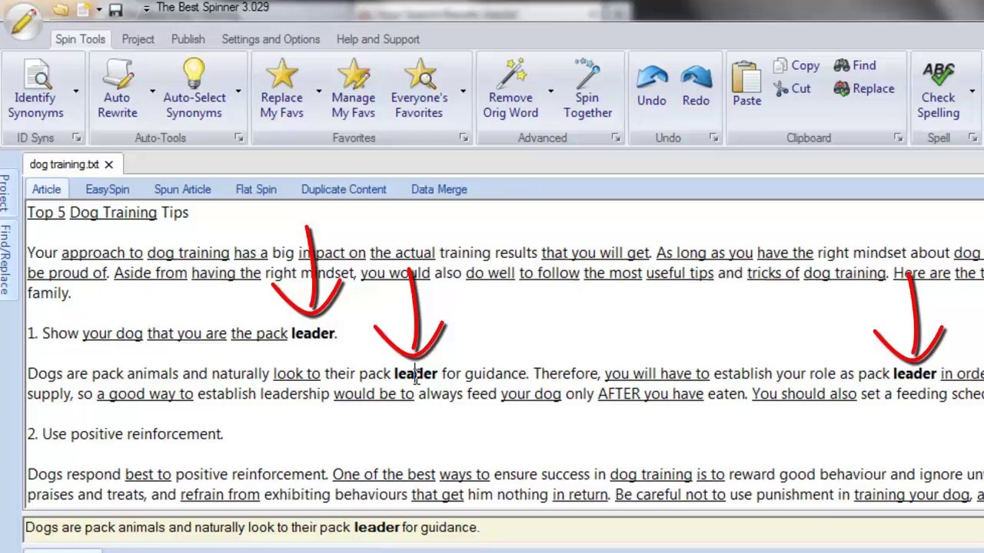Click the new document icon in title bar
Image resolution: width=984 pixels, height=553 pixels.
[84, 10]
